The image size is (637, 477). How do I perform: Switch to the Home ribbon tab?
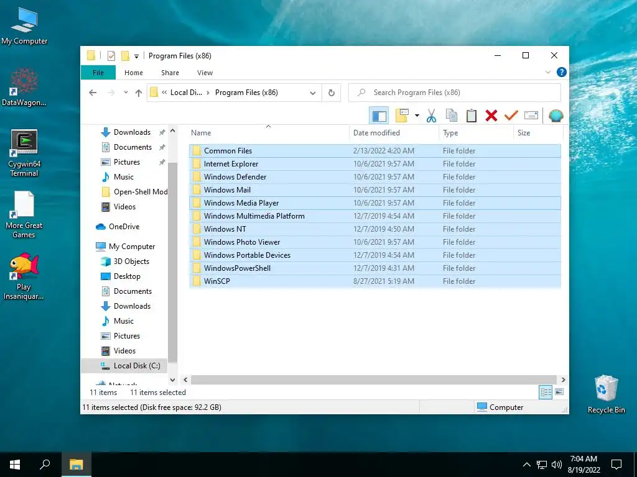(134, 73)
